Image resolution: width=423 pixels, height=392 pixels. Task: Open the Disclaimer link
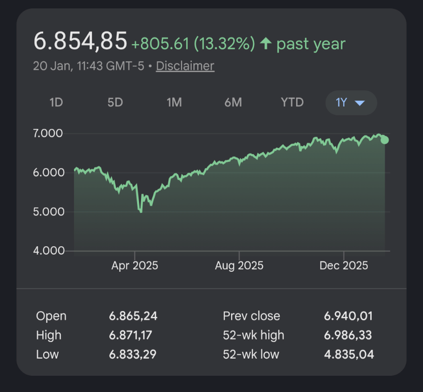coord(185,66)
